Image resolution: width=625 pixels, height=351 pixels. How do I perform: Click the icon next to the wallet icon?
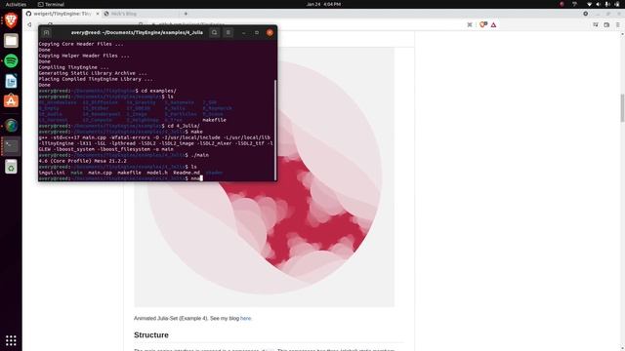point(596,24)
